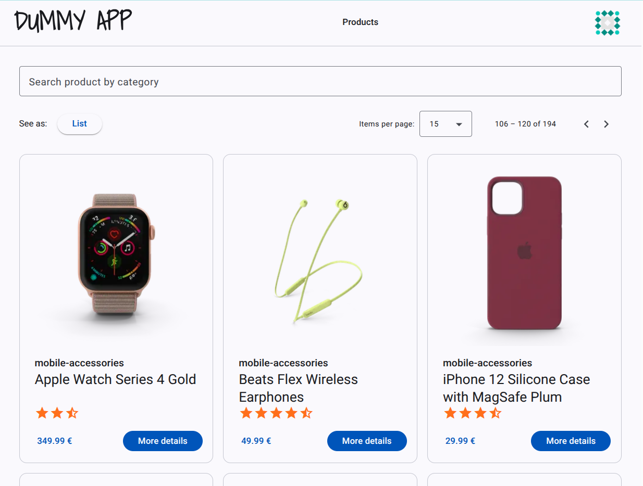Screen dimensions: 643x486
Task: Click the Apple Watch Series 4 Gold title
Action: [x=115, y=379]
